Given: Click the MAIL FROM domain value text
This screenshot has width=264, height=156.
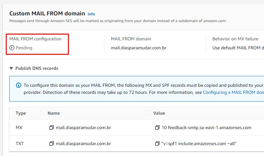Looking at the screenshot, I should (x=138, y=48).
